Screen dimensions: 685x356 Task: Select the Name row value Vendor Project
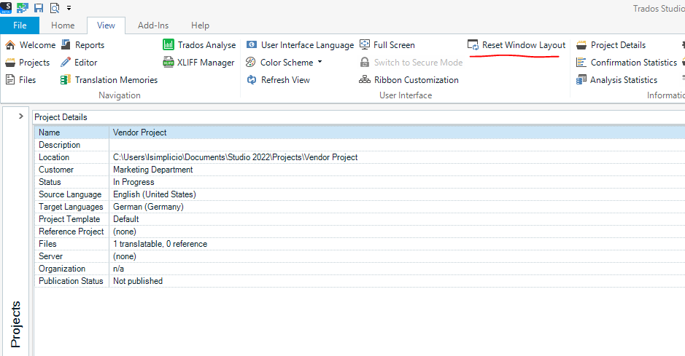click(140, 132)
